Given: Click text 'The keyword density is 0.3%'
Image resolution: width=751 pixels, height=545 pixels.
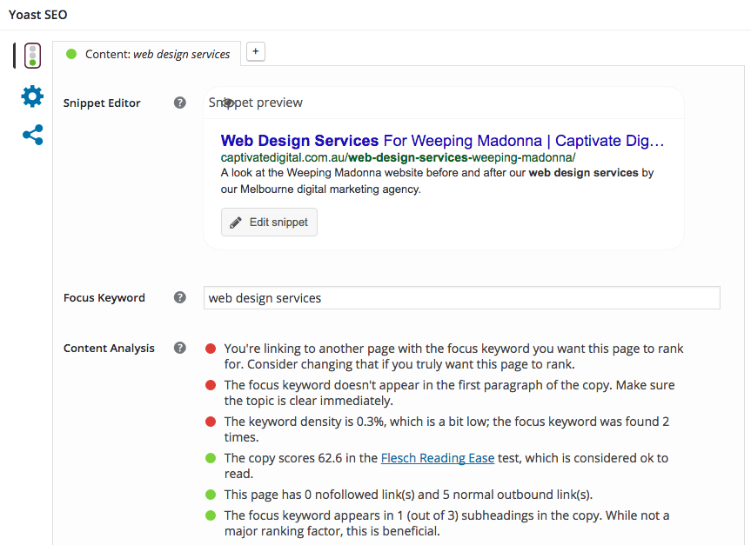Looking at the screenshot, I should (x=304, y=422).
